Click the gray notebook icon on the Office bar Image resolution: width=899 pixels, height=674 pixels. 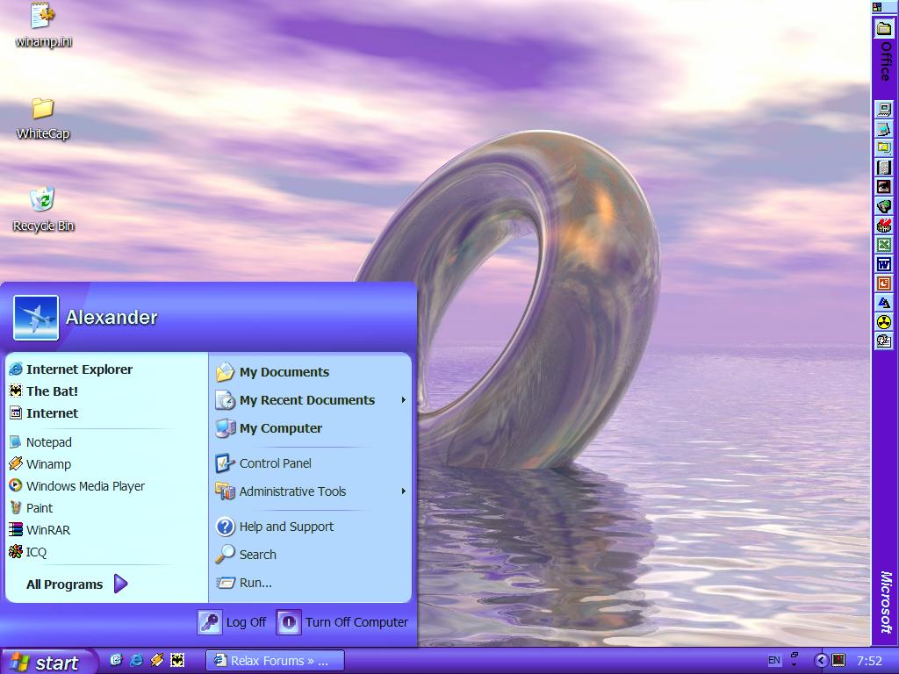tap(884, 168)
